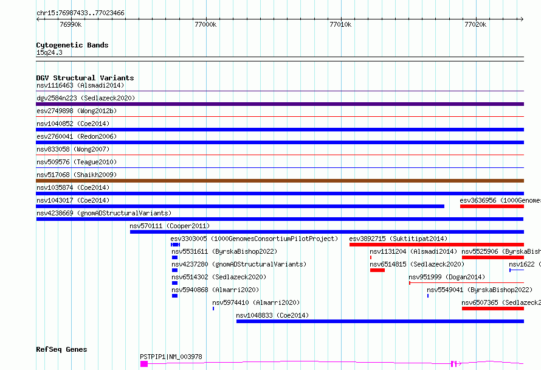Viewport: 541px width, 370px height.
Task: Click the nsv951999 (Dogan2014) label
Action: click(447, 277)
